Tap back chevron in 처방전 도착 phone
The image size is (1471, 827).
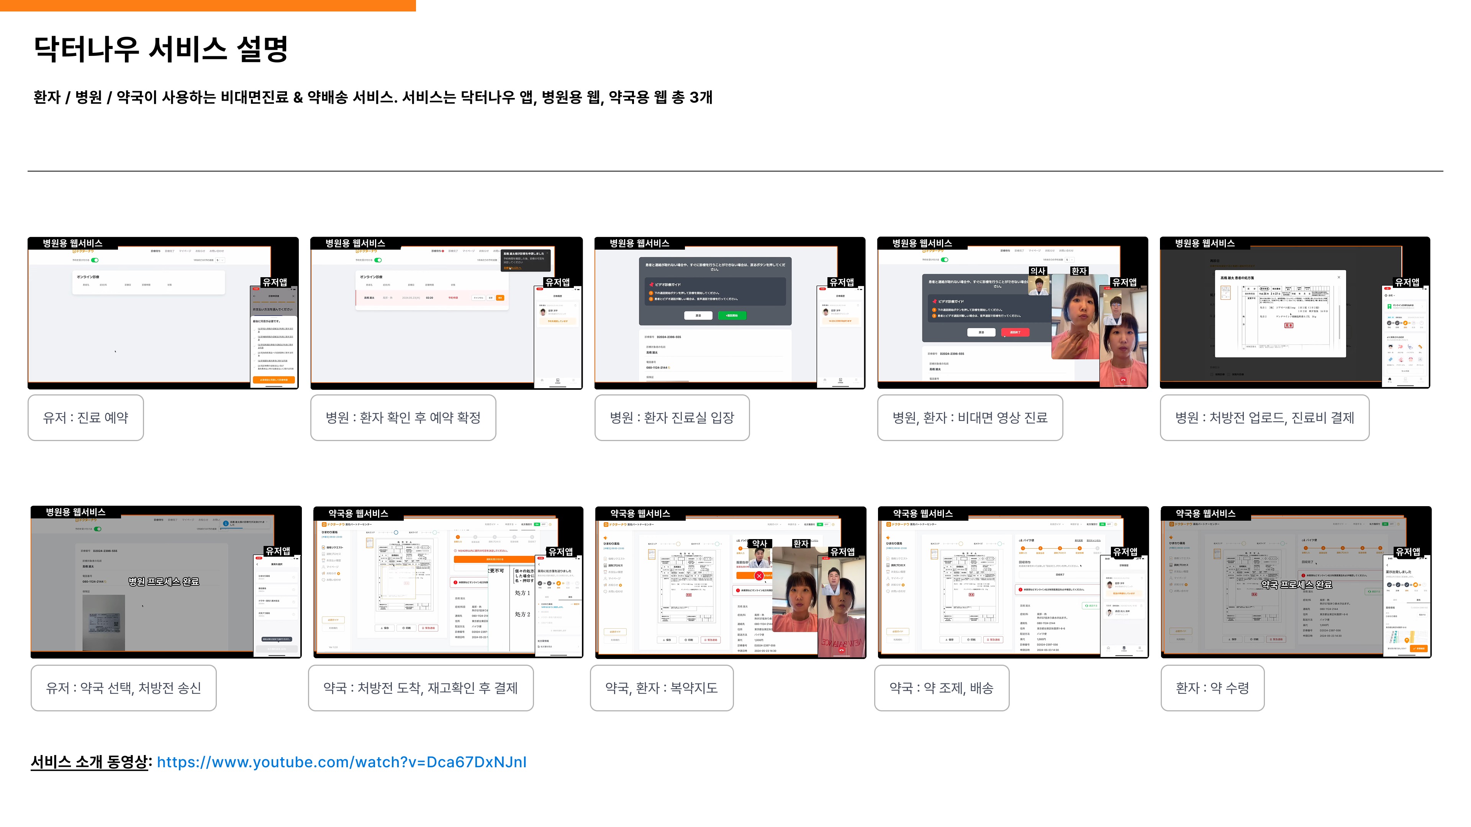click(x=539, y=564)
